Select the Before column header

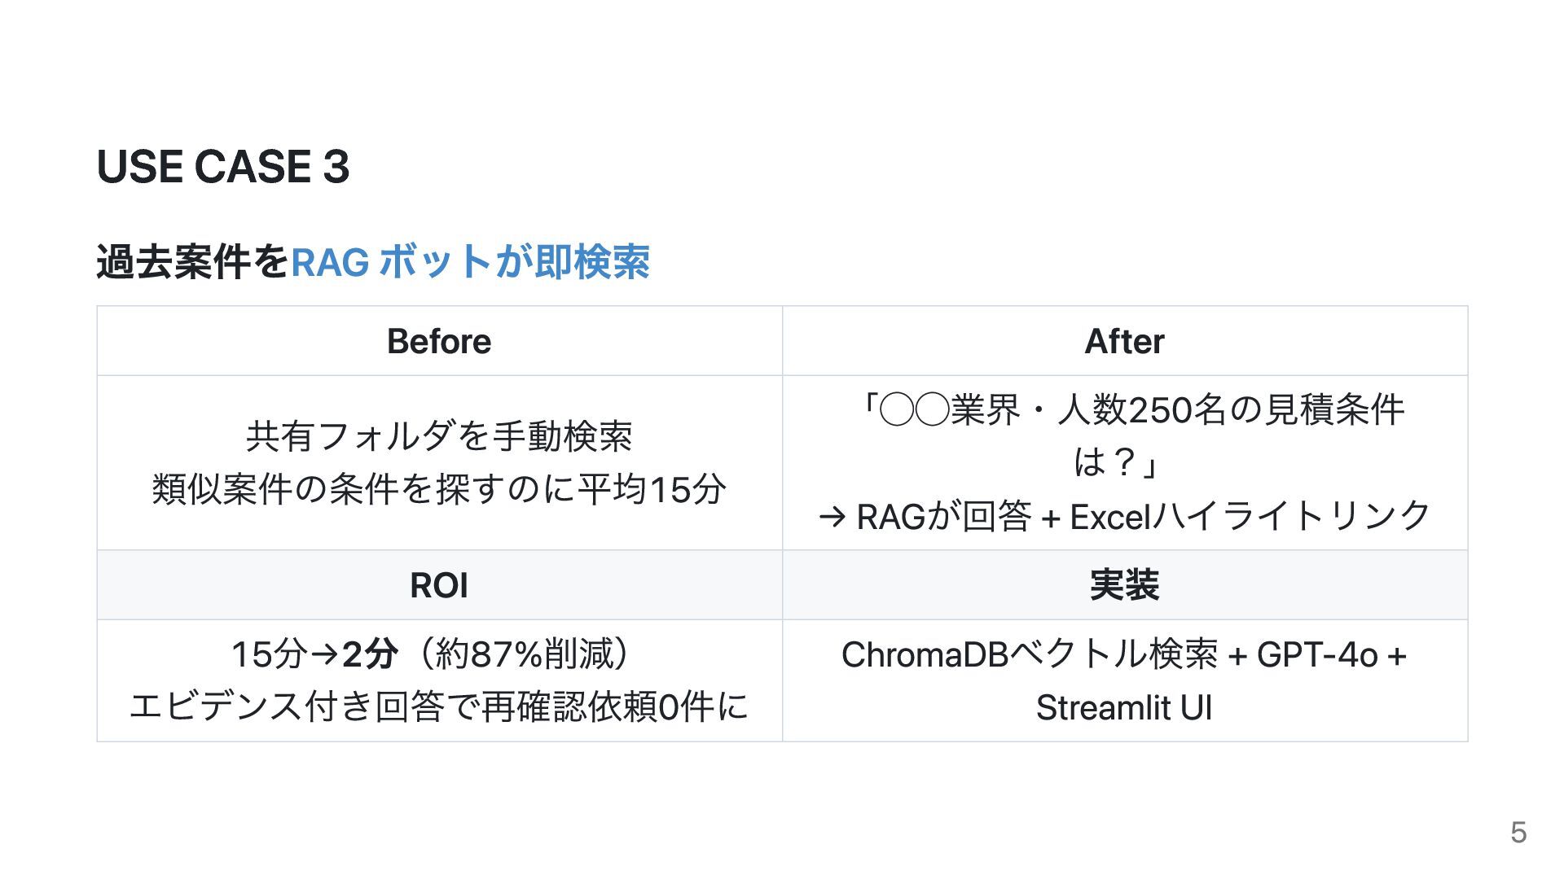[439, 341]
